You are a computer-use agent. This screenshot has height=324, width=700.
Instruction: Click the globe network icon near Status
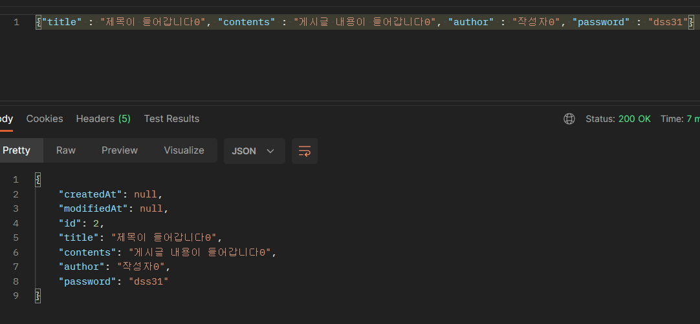click(x=569, y=119)
